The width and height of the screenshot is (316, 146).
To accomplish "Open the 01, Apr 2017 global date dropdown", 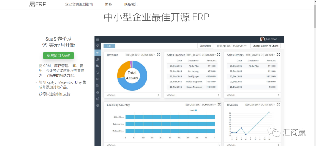I will 232,46.
